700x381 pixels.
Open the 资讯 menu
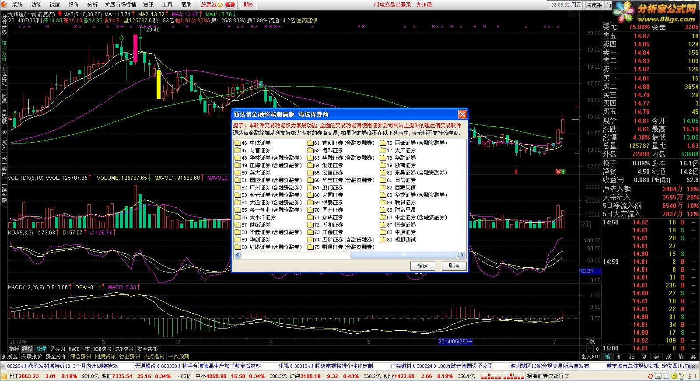[x=149, y=5]
